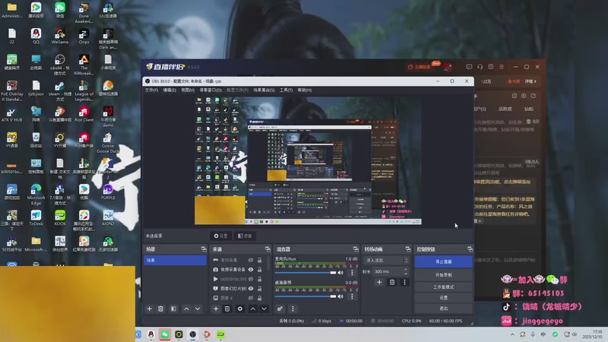Open 帮助(H) menu
The height and width of the screenshot is (342, 608).
305,90
